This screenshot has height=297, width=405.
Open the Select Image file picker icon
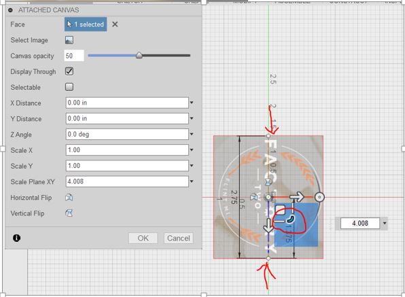click(69, 40)
